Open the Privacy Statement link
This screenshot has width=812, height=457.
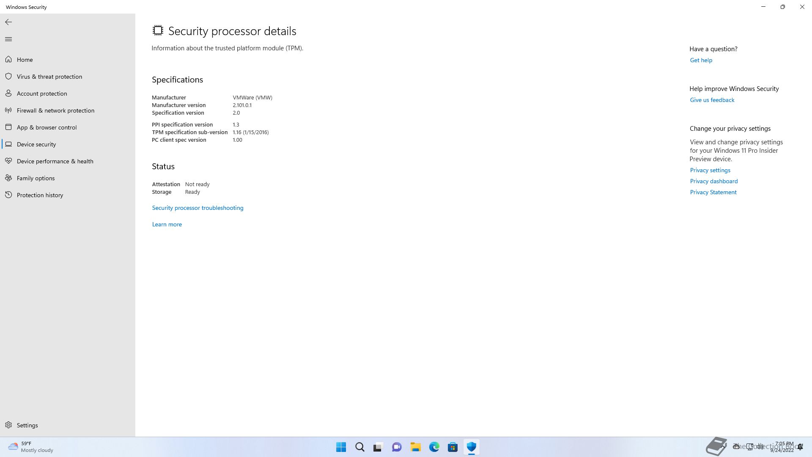click(x=713, y=192)
